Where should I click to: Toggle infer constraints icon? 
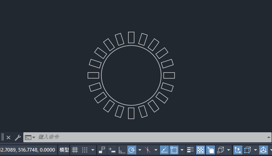102,150
